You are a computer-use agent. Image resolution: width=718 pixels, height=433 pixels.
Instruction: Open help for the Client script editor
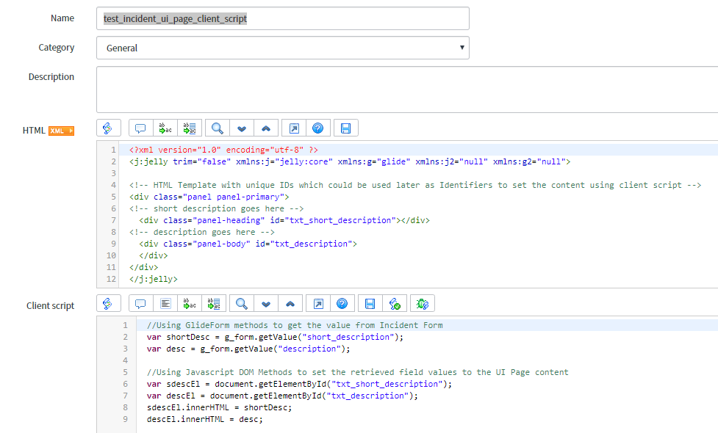click(342, 304)
